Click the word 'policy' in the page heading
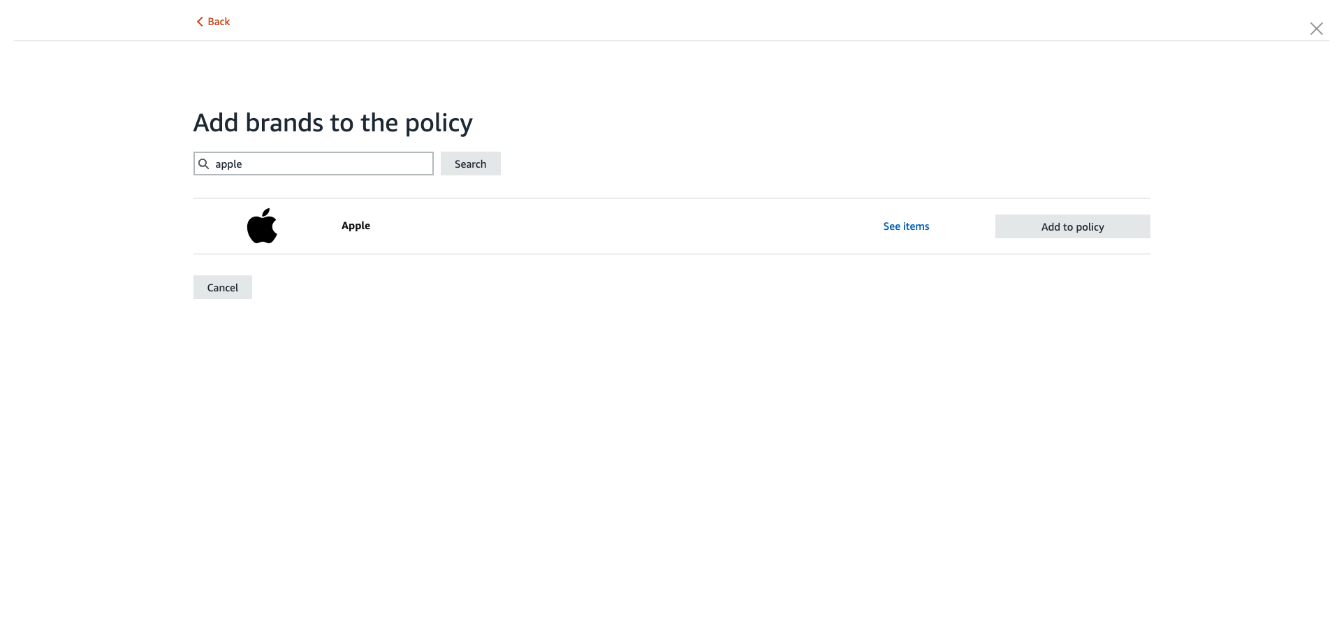This screenshot has height=617, width=1339. [x=439, y=124]
